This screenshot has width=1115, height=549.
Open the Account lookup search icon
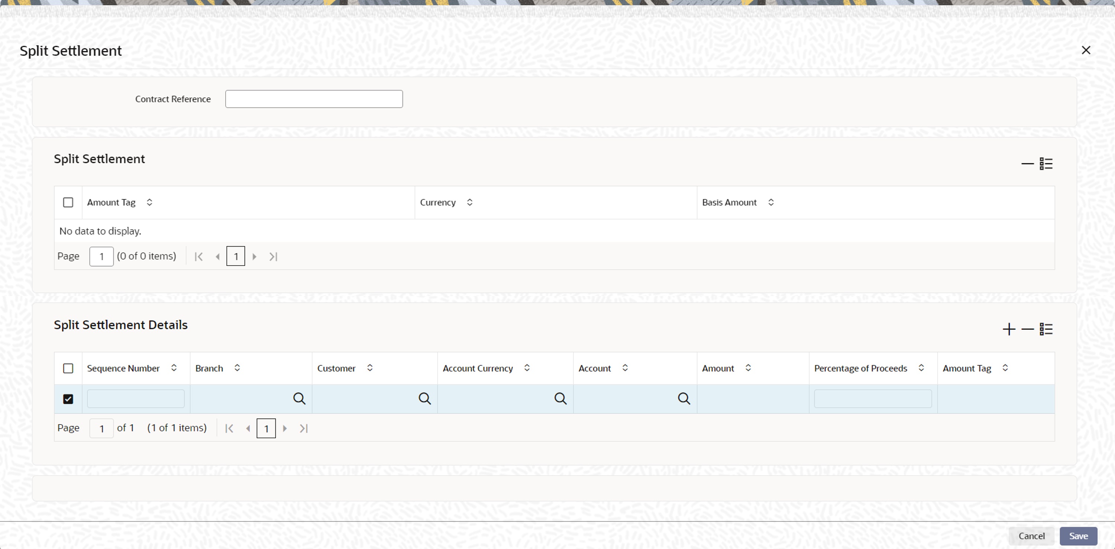point(684,398)
